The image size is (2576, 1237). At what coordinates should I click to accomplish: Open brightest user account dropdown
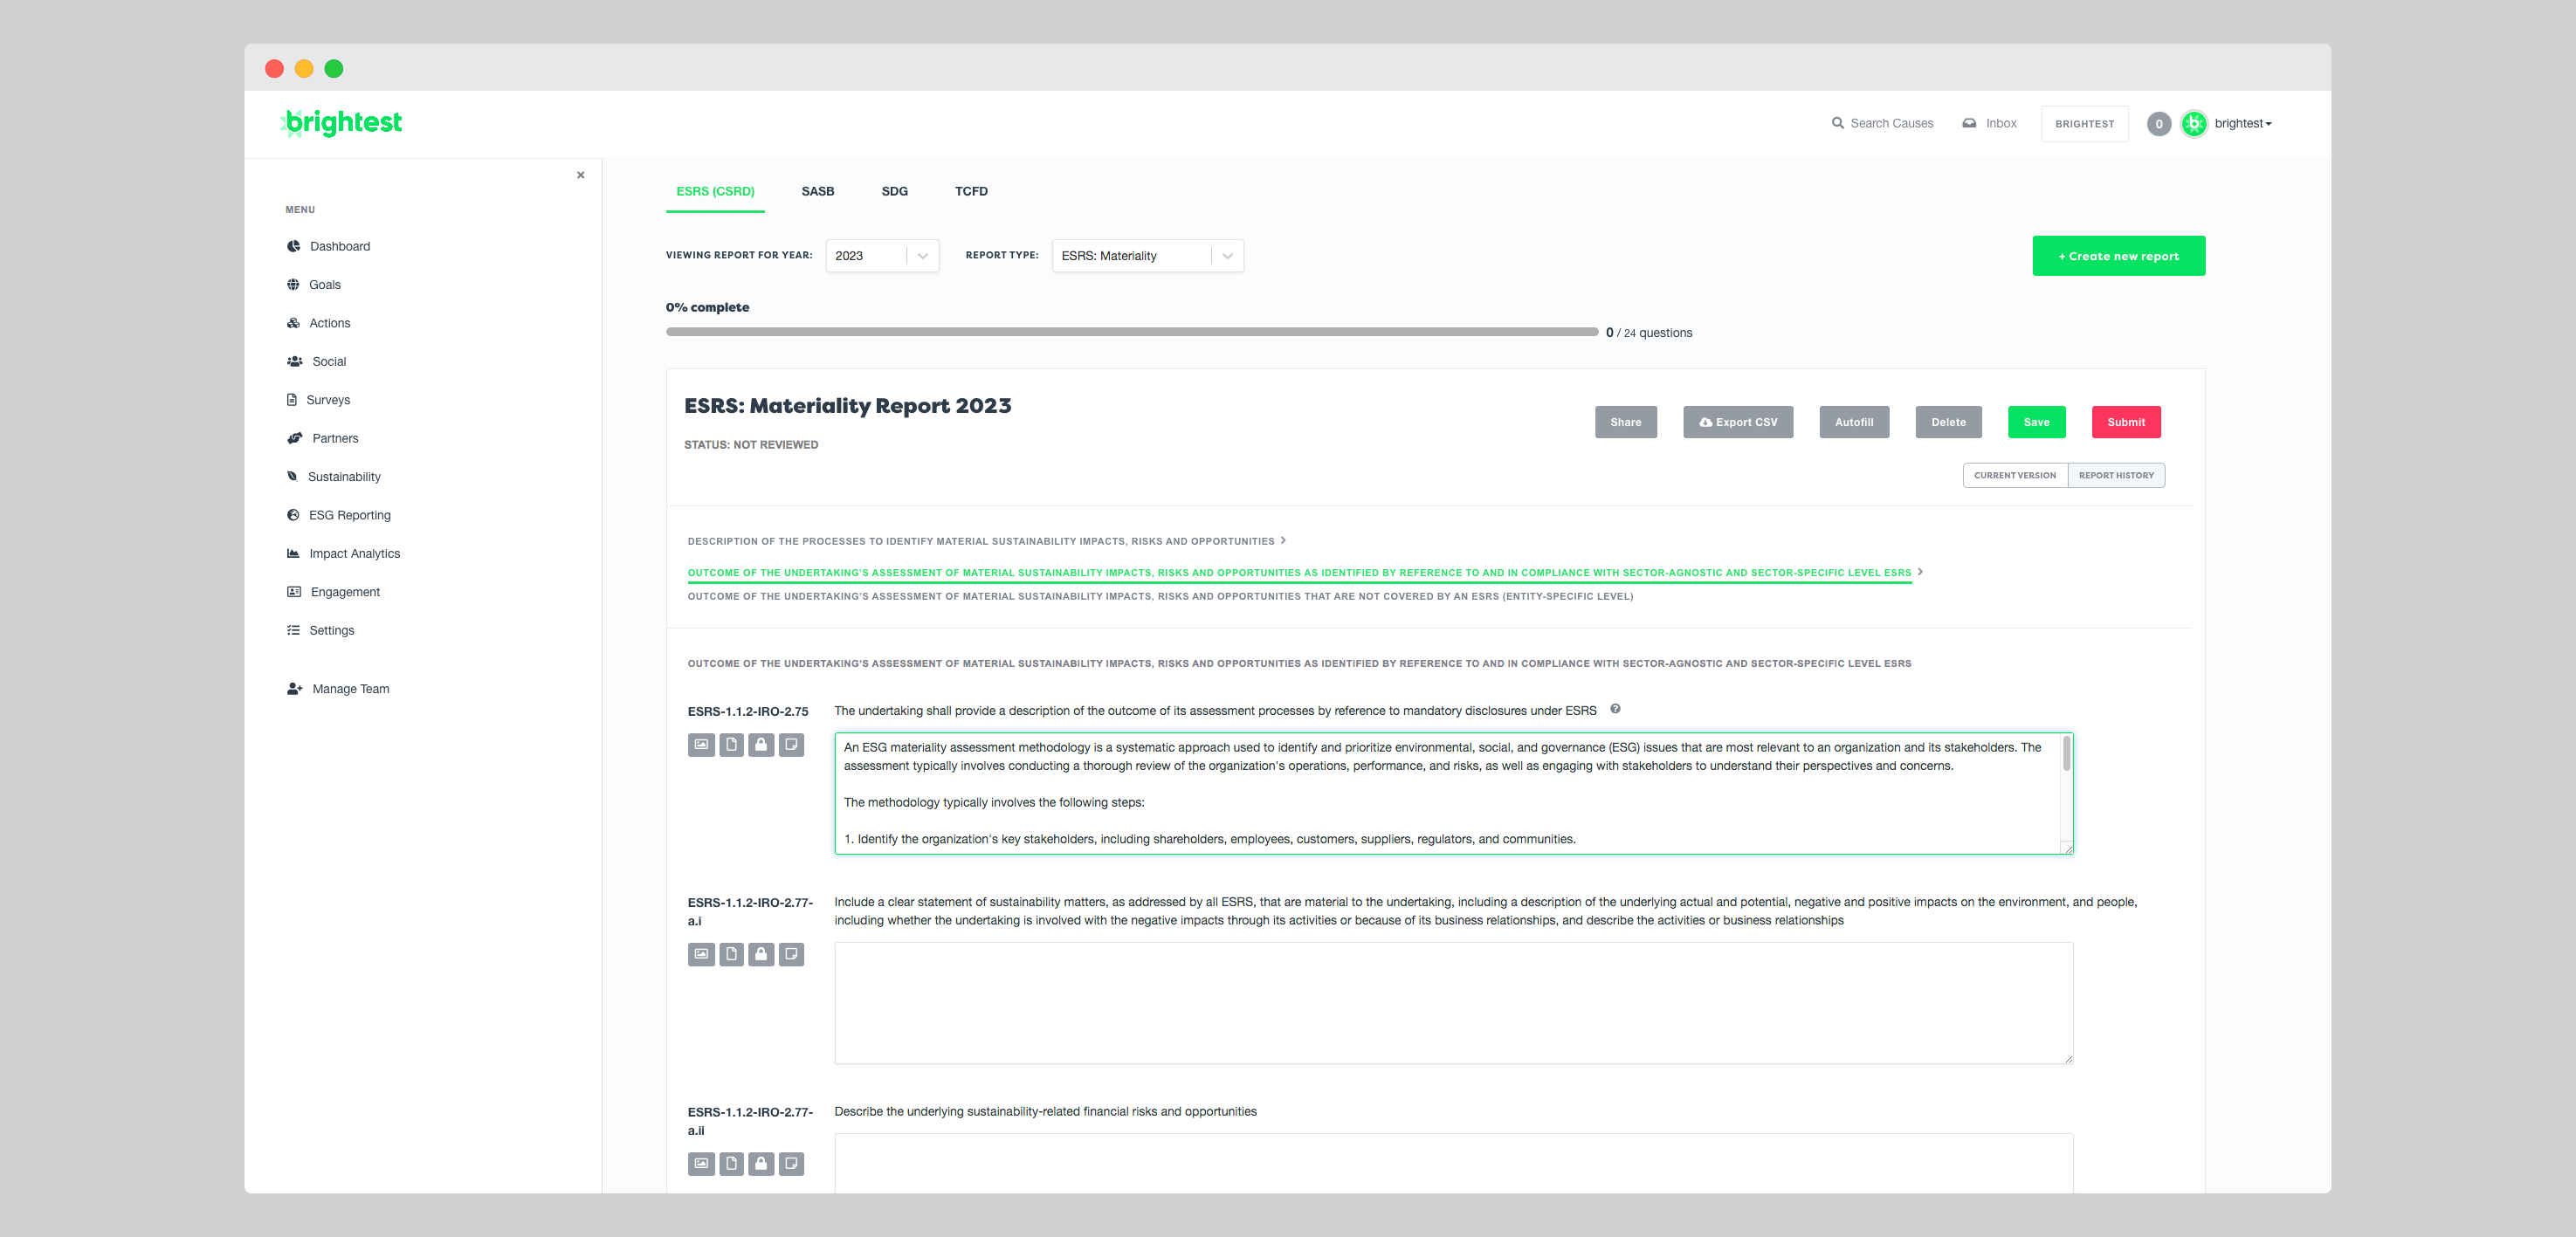coord(2242,124)
